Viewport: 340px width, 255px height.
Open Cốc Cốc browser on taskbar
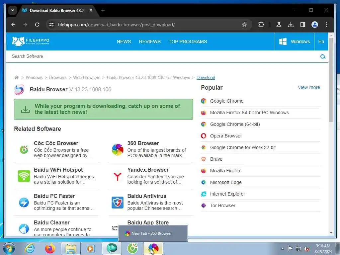pyautogui.click(x=132, y=248)
